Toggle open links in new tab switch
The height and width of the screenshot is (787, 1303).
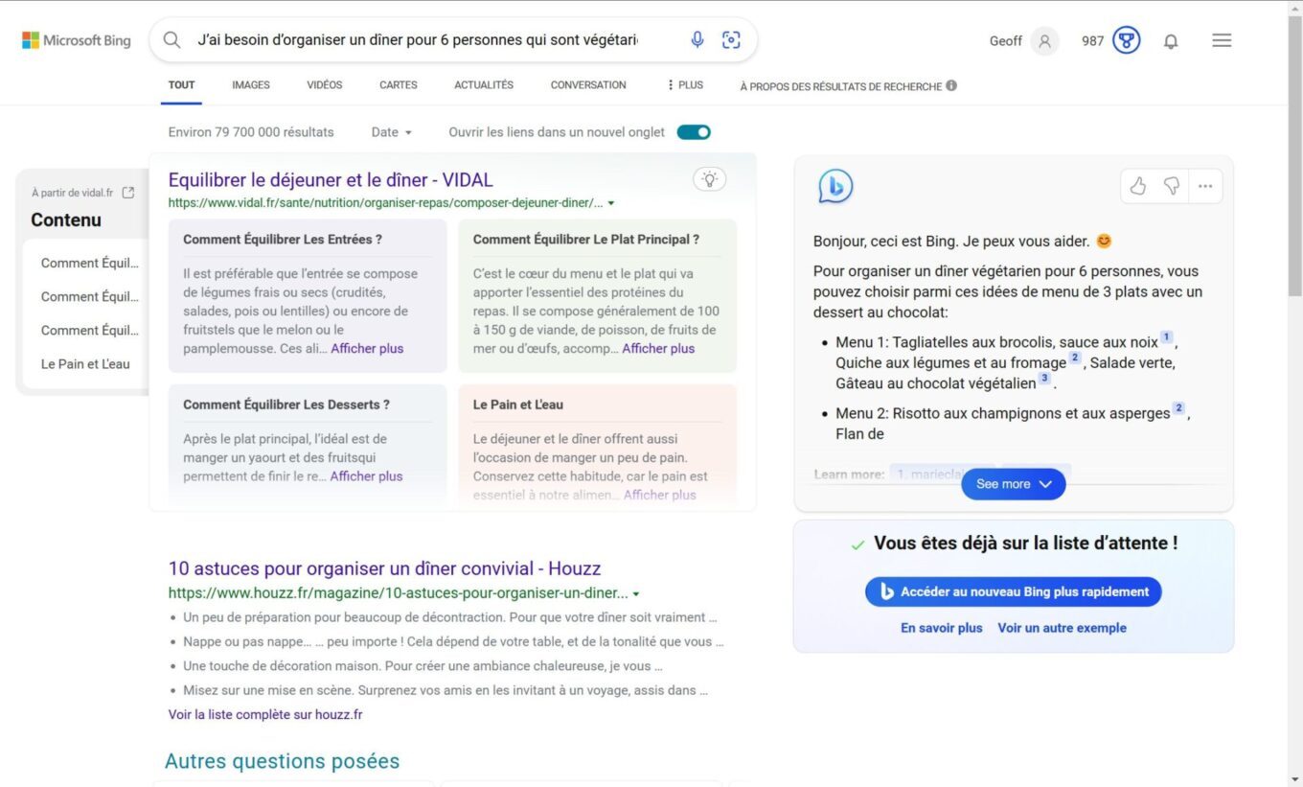coord(694,132)
